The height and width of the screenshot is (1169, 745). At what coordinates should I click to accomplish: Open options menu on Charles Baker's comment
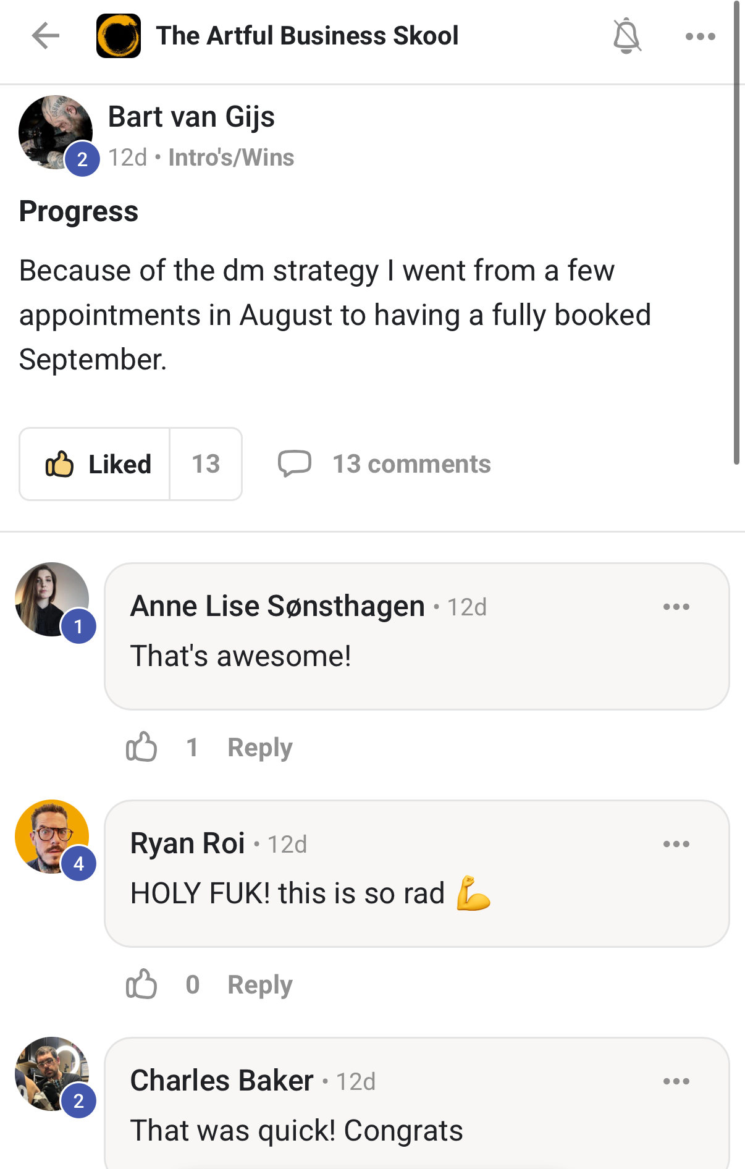click(676, 1081)
